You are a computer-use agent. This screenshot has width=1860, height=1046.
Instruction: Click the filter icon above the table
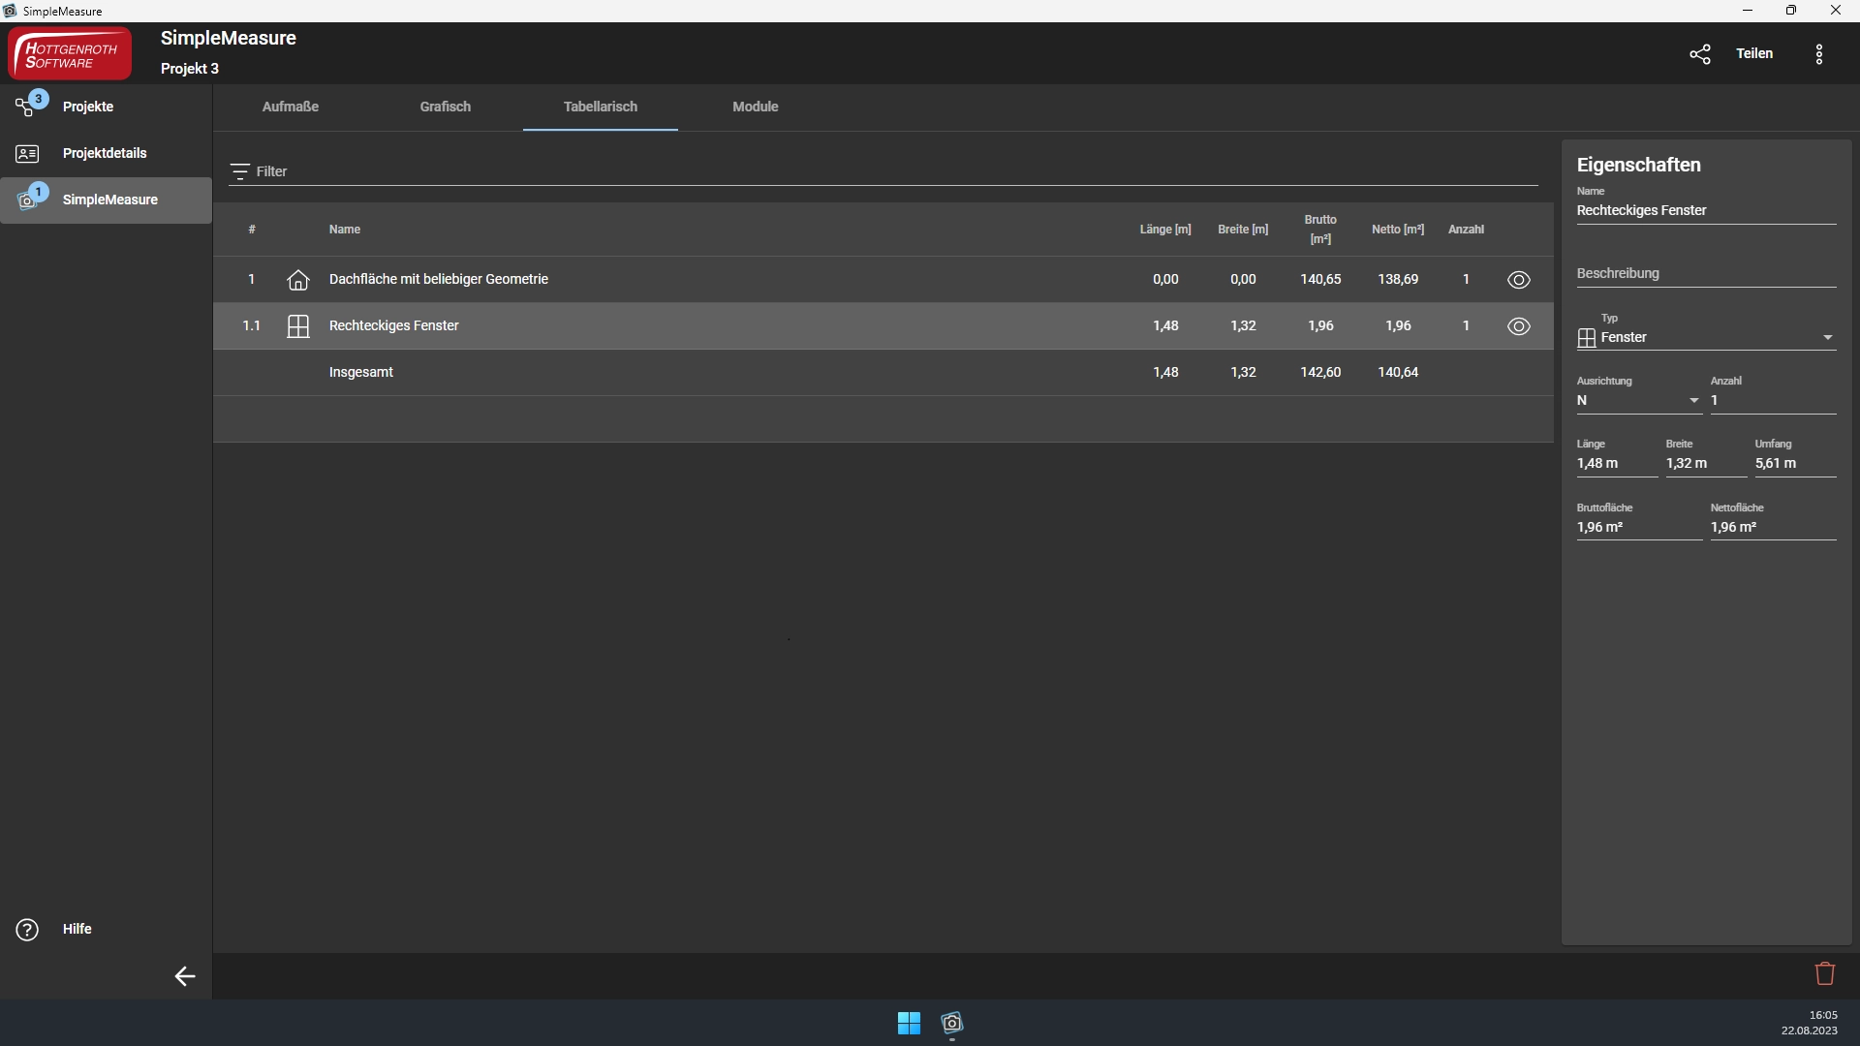tap(239, 172)
